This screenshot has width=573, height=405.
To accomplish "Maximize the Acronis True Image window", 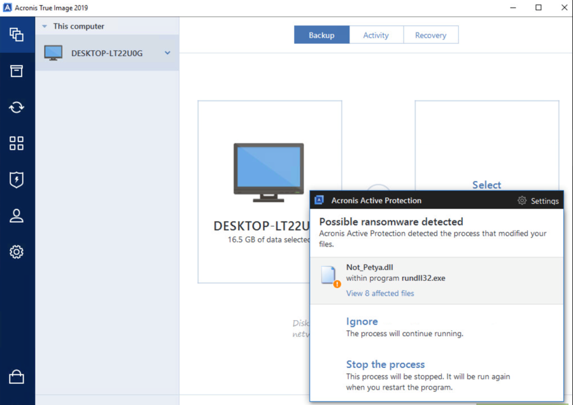I will 538,8.
